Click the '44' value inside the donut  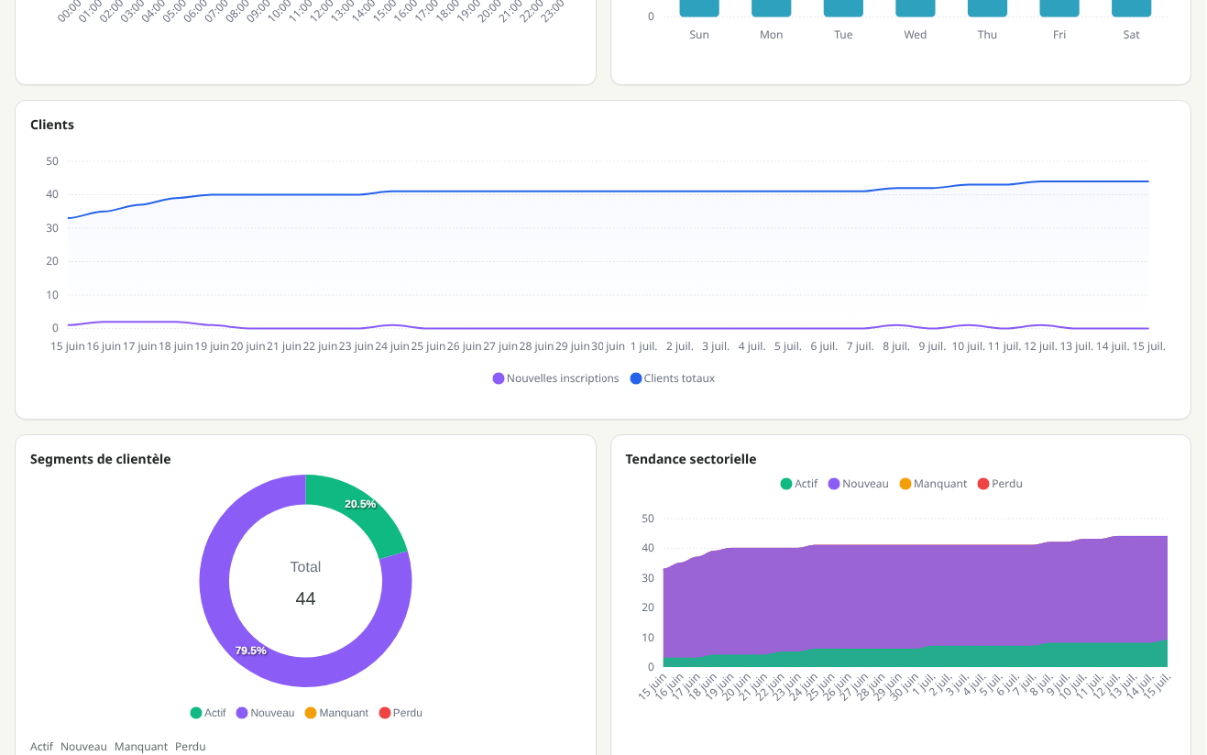pos(305,598)
